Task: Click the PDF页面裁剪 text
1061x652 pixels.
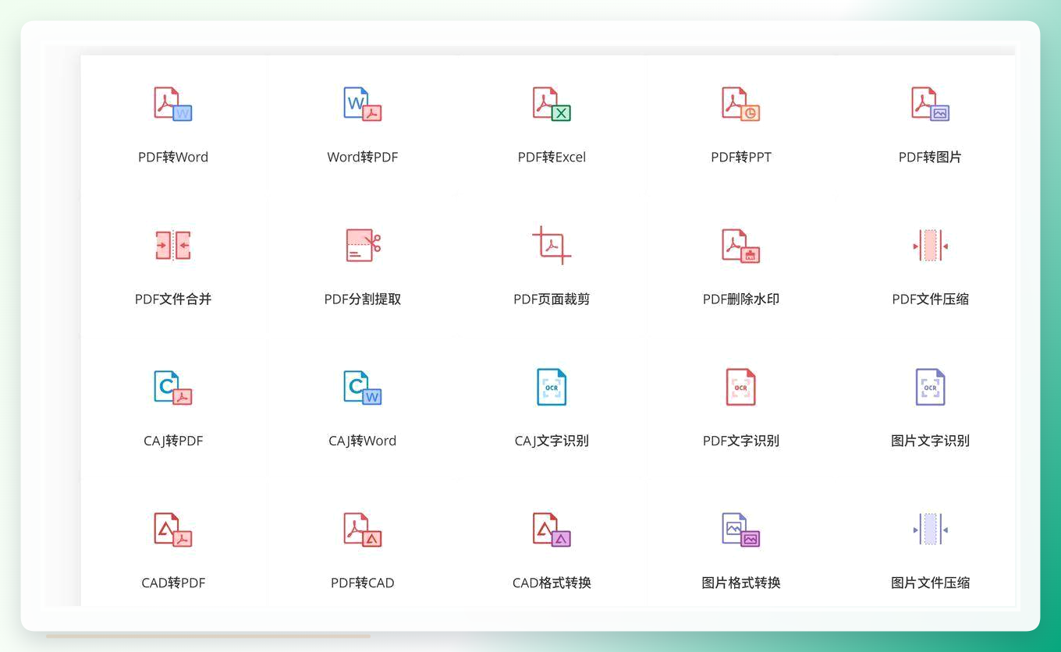Action: click(x=552, y=299)
